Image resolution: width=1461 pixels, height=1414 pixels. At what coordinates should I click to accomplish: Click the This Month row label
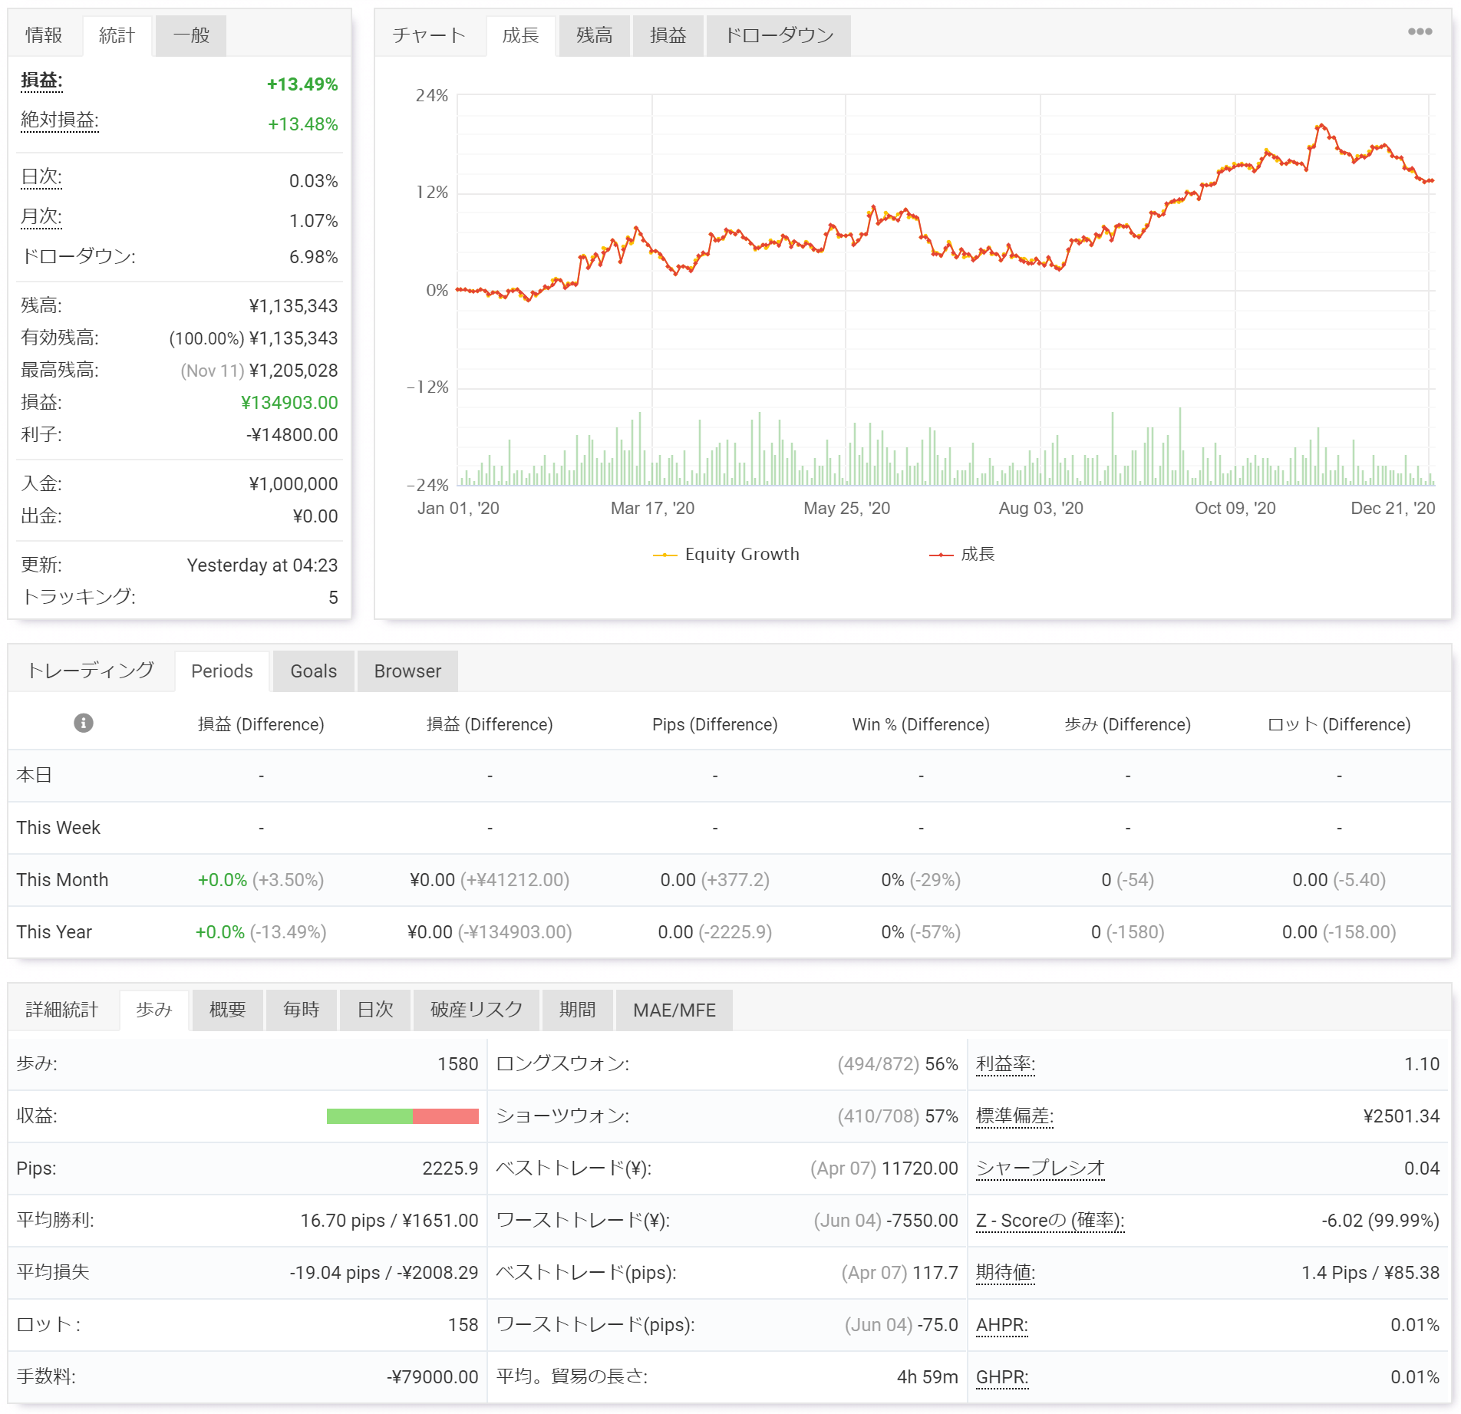pyautogui.click(x=62, y=880)
